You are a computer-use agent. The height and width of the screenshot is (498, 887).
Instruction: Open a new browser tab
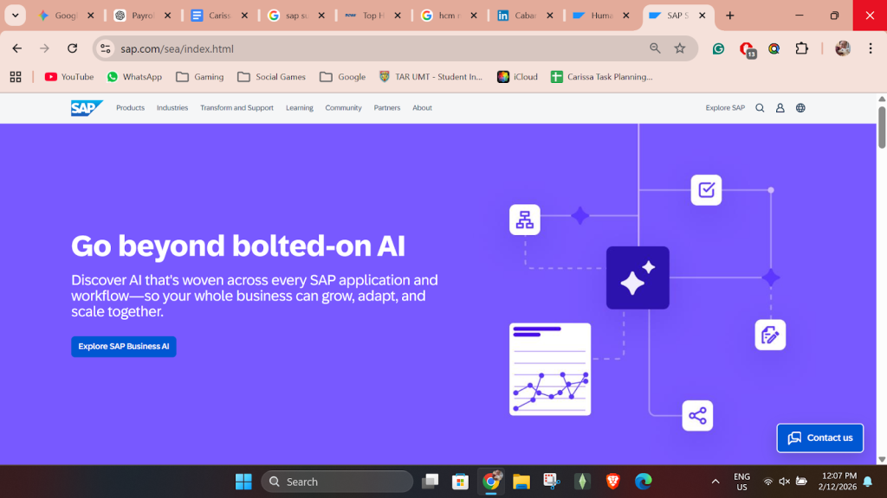(729, 16)
